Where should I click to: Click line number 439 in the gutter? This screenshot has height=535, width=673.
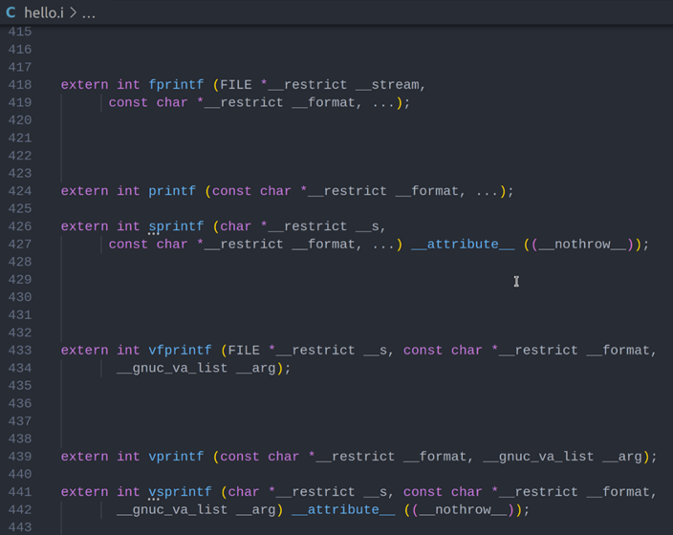point(20,457)
